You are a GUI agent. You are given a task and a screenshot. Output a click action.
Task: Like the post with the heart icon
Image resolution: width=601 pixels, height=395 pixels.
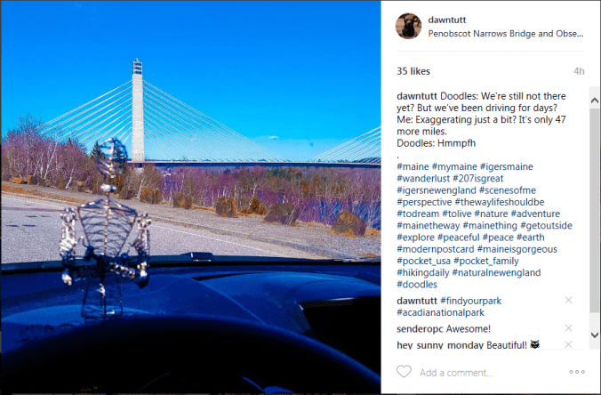pos(404,372)
